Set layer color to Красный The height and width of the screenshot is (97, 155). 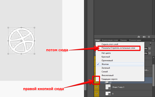click(x=106, y=57)
